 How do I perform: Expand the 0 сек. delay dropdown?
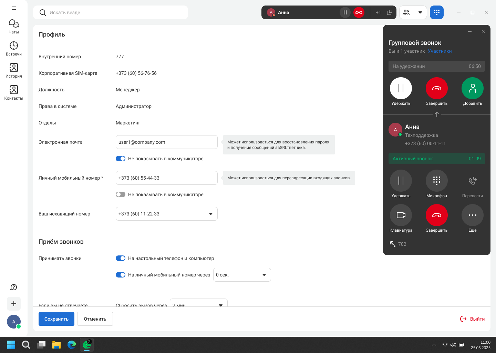[x=242, y=275]
